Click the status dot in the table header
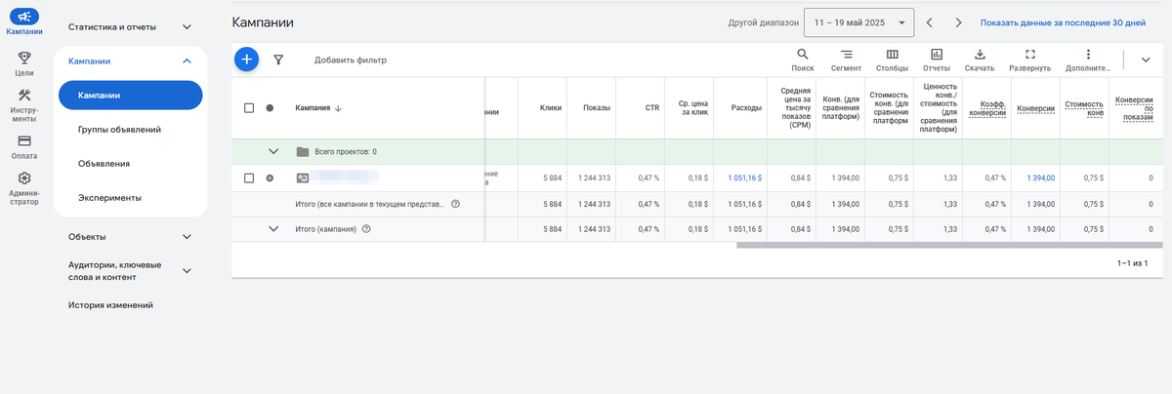1172x394 pixels. [270, 108]
